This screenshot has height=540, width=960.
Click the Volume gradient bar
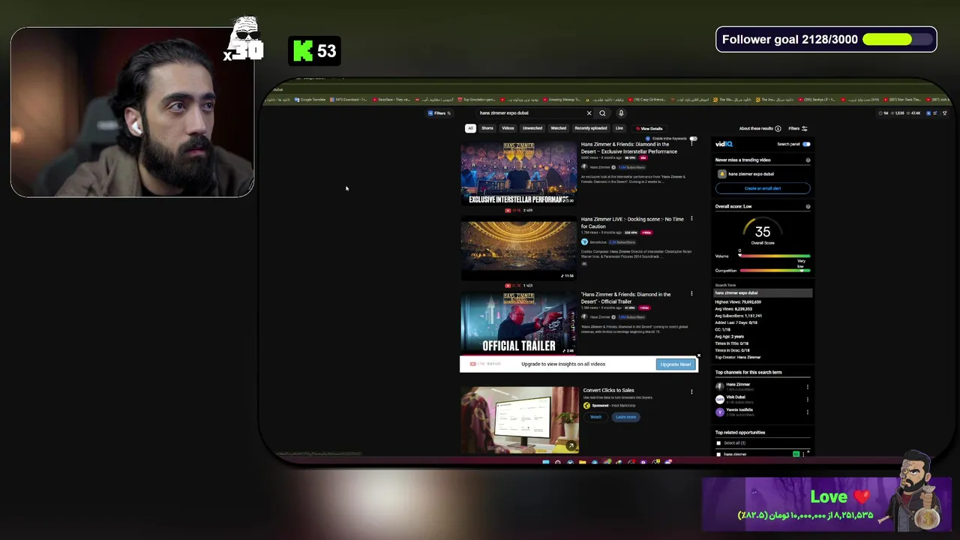pos(775,256)
